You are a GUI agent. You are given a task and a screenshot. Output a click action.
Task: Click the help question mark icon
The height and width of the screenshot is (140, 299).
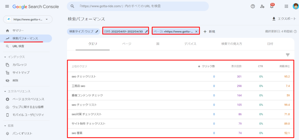click(253, 6)
